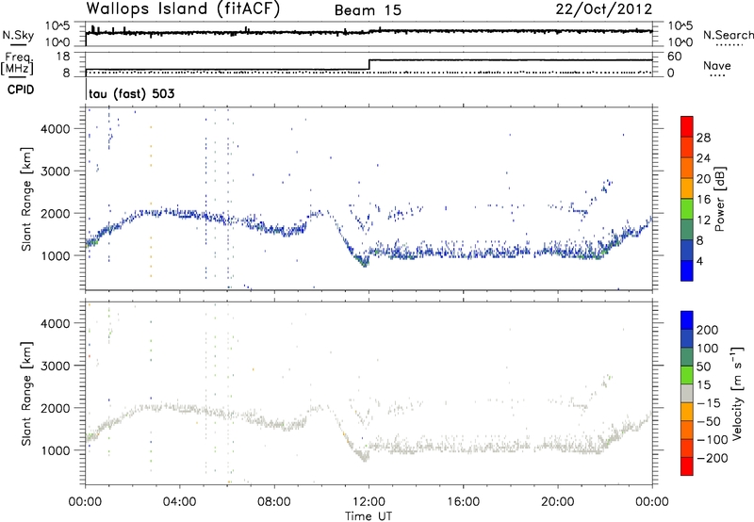Click the '3000' tick on velocity plot
The image size is (754, 522).
[x=55, y=366]
